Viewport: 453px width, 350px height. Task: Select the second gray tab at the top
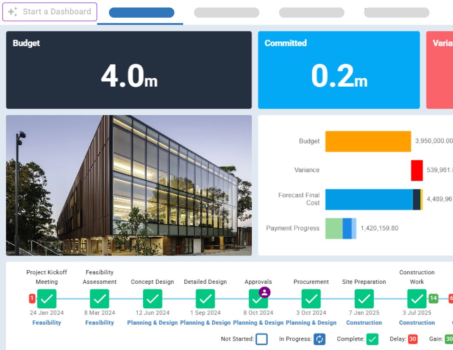coord(226,13)
